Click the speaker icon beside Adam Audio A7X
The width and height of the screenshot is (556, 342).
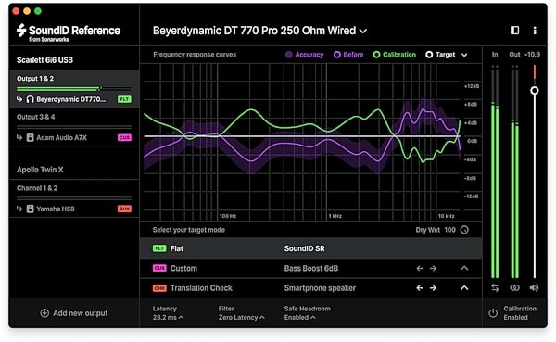[x=31, y=138]
